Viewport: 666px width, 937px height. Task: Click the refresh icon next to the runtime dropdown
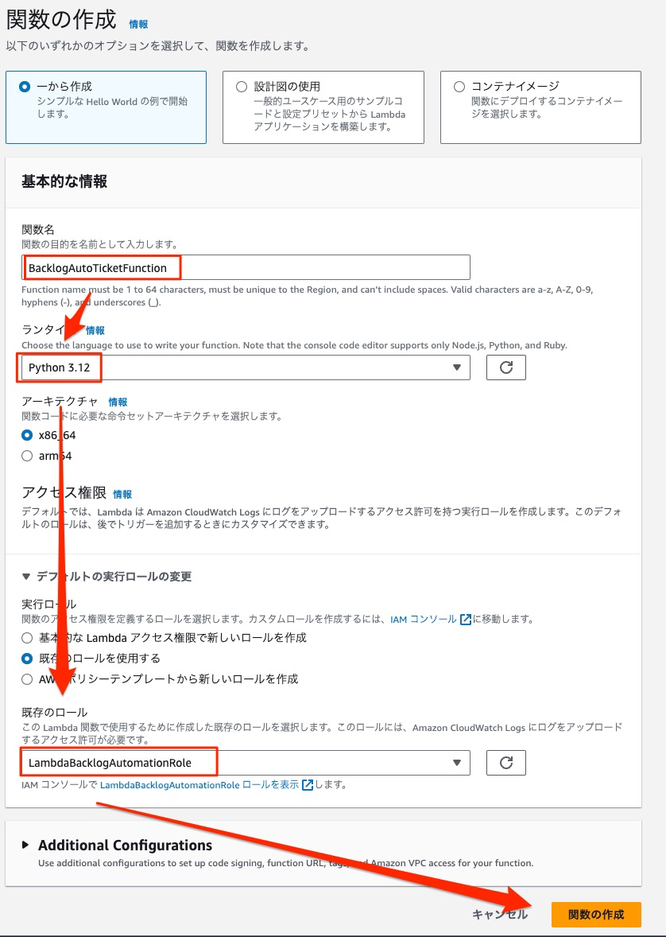(506, 367)
